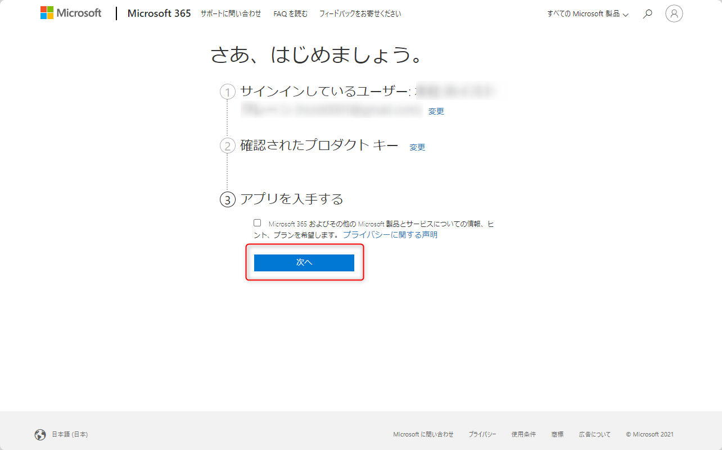Click the blue 次へ button
722x450 pixels.
click(x=304, y=262)
